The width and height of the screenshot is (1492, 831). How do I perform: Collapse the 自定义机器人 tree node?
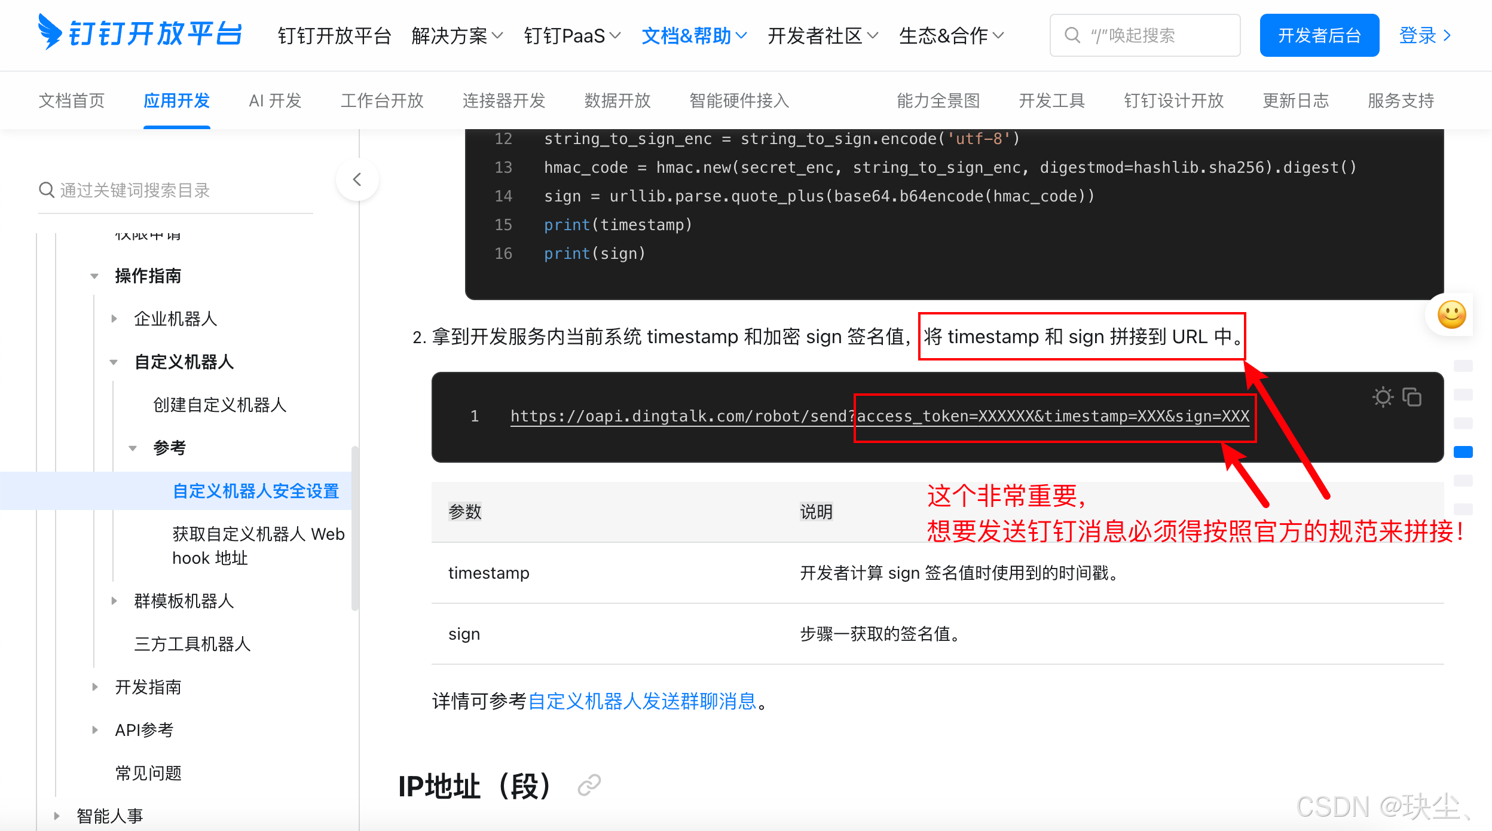pyautogui.click(x=114, y=362)
